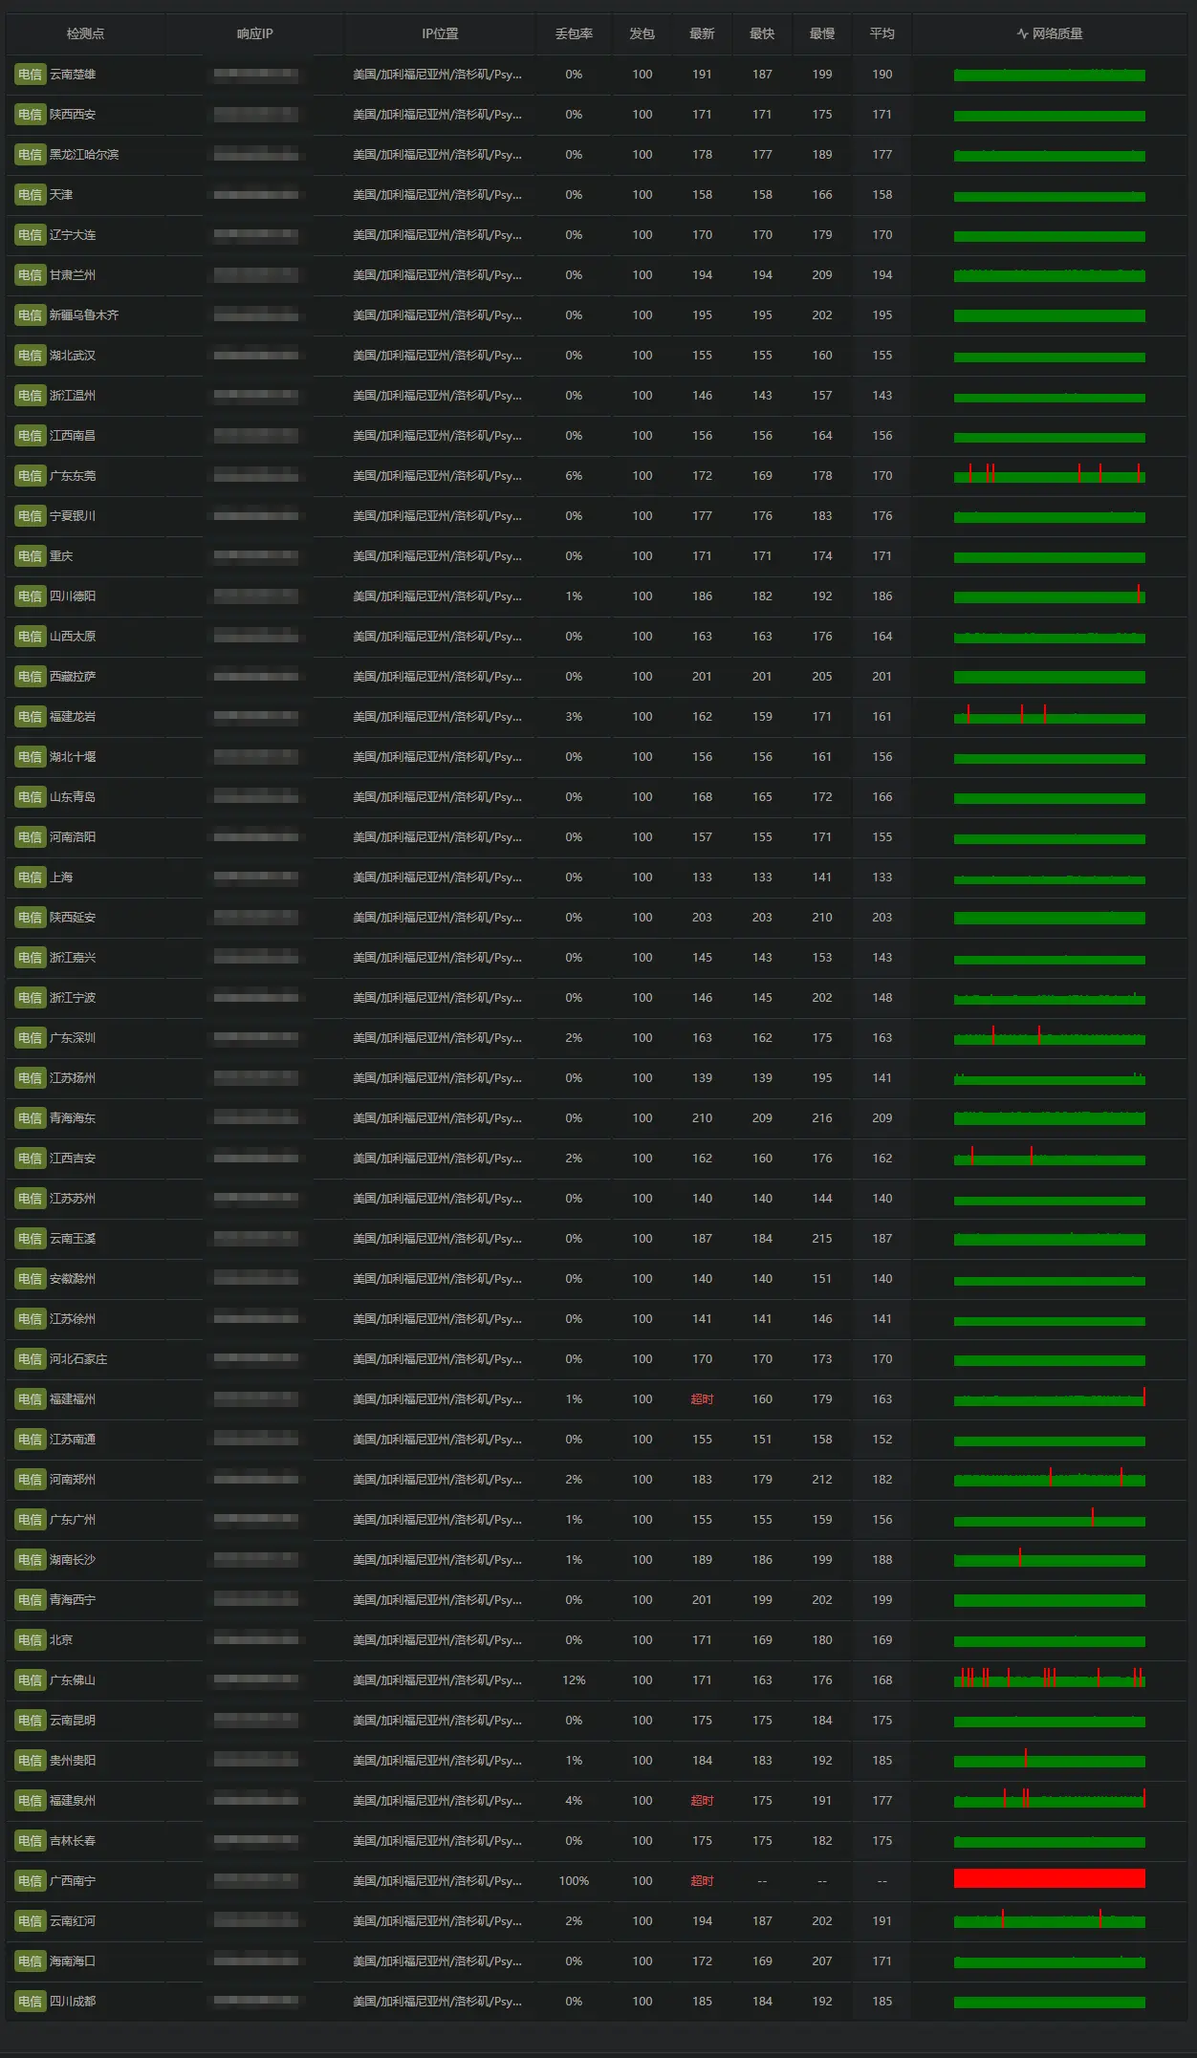The height and width of the screenshot is (2058, 1197).
Task: Click the blurred response IP for 重庆
Action: pyautogui.click(x=255, y=556)
